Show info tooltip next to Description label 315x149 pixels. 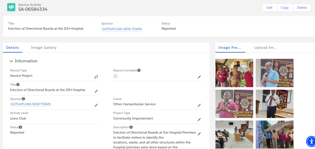[x=131, y=127]
